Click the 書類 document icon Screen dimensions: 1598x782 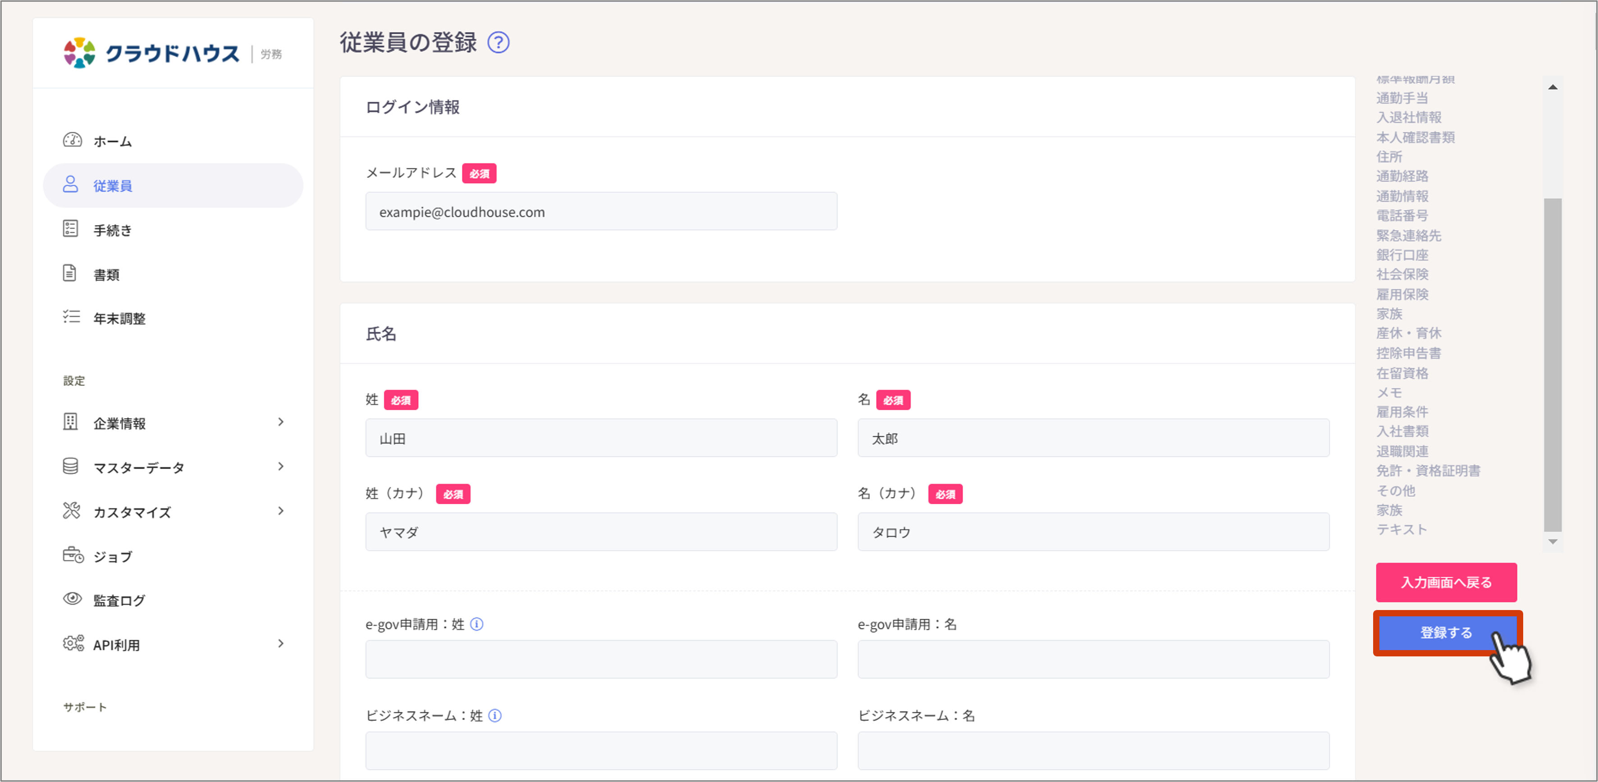69,273
